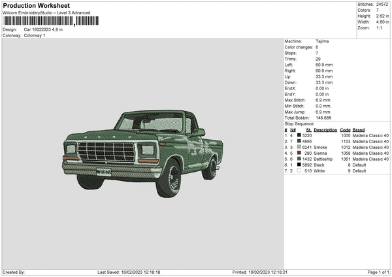Select the Sienna thread color swatch

point(299,153)
